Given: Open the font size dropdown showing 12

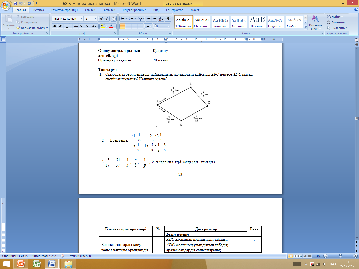Looking at the screenshot, I should [x=96, y=19].
